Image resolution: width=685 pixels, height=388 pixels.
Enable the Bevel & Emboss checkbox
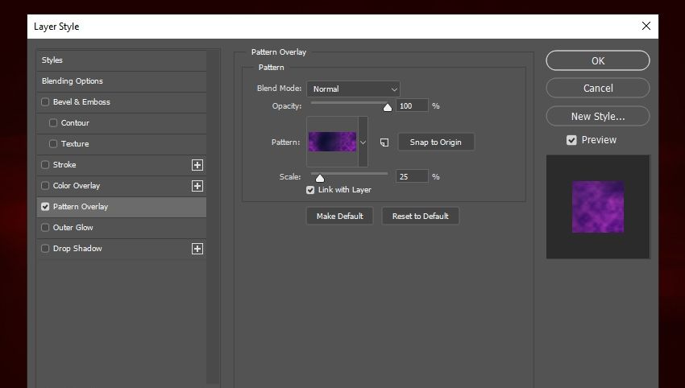(x=45, y=101)
